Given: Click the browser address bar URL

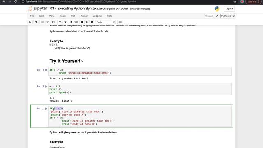Looking at the screenshot, I should [x=81, y=2].
